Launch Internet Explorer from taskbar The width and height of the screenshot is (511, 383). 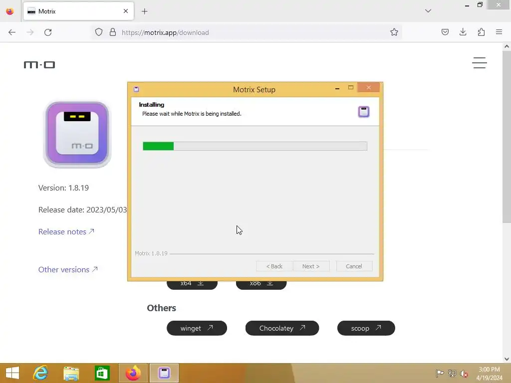(x=41, y=373)
